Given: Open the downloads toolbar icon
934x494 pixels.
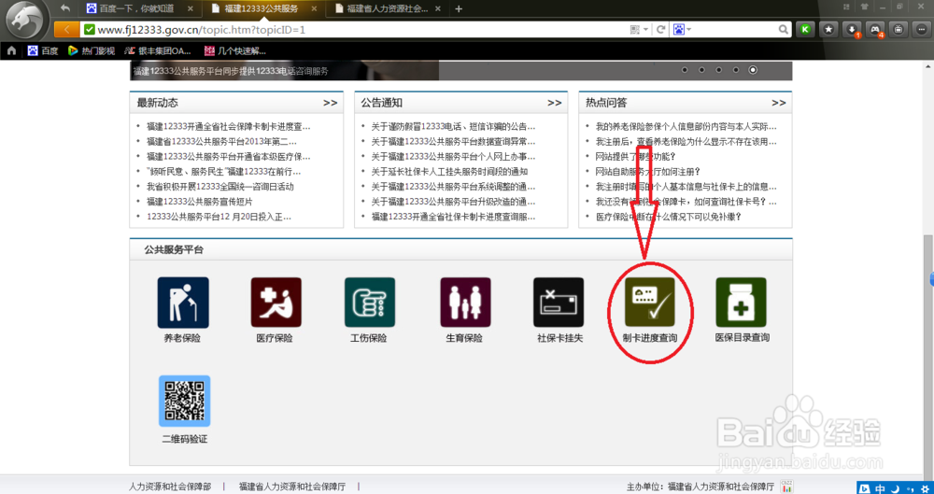Looking at the screenshot, I should 853,29.
